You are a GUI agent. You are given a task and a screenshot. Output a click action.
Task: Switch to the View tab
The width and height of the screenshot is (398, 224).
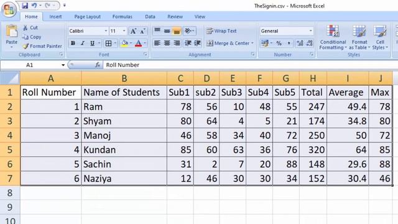pos(200,17)
